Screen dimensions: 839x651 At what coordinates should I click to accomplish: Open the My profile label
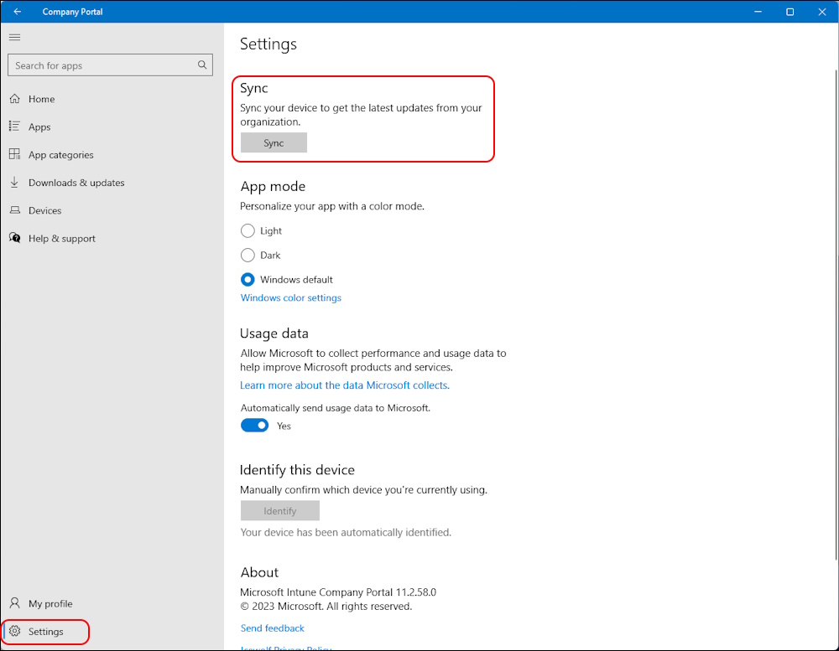pos(50,603)
